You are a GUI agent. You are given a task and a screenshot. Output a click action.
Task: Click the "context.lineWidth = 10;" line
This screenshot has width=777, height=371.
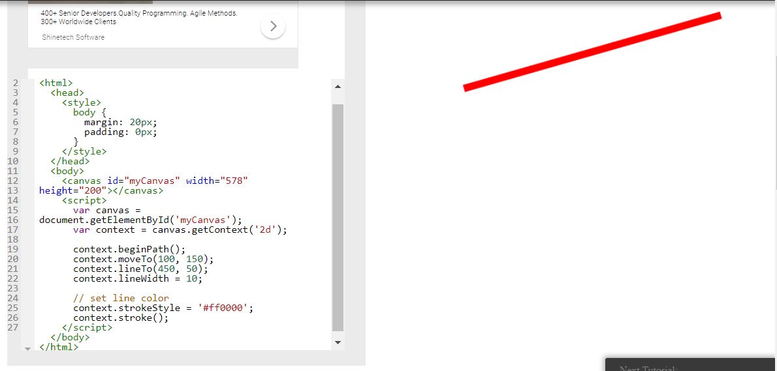pos(138,279)
